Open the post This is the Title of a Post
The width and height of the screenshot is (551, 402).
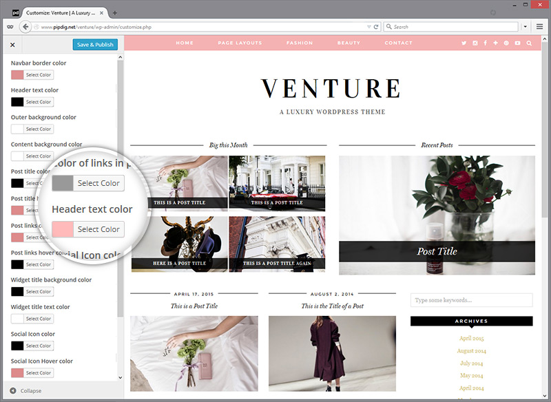coord(332,306)
